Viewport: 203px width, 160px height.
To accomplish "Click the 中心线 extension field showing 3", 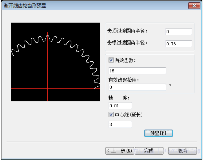I will [x=120, y=124].
